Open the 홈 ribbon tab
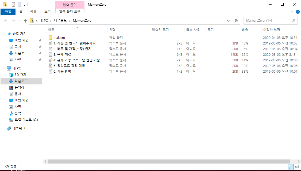The height and width of the screenshot is (171, 301). 21,12
